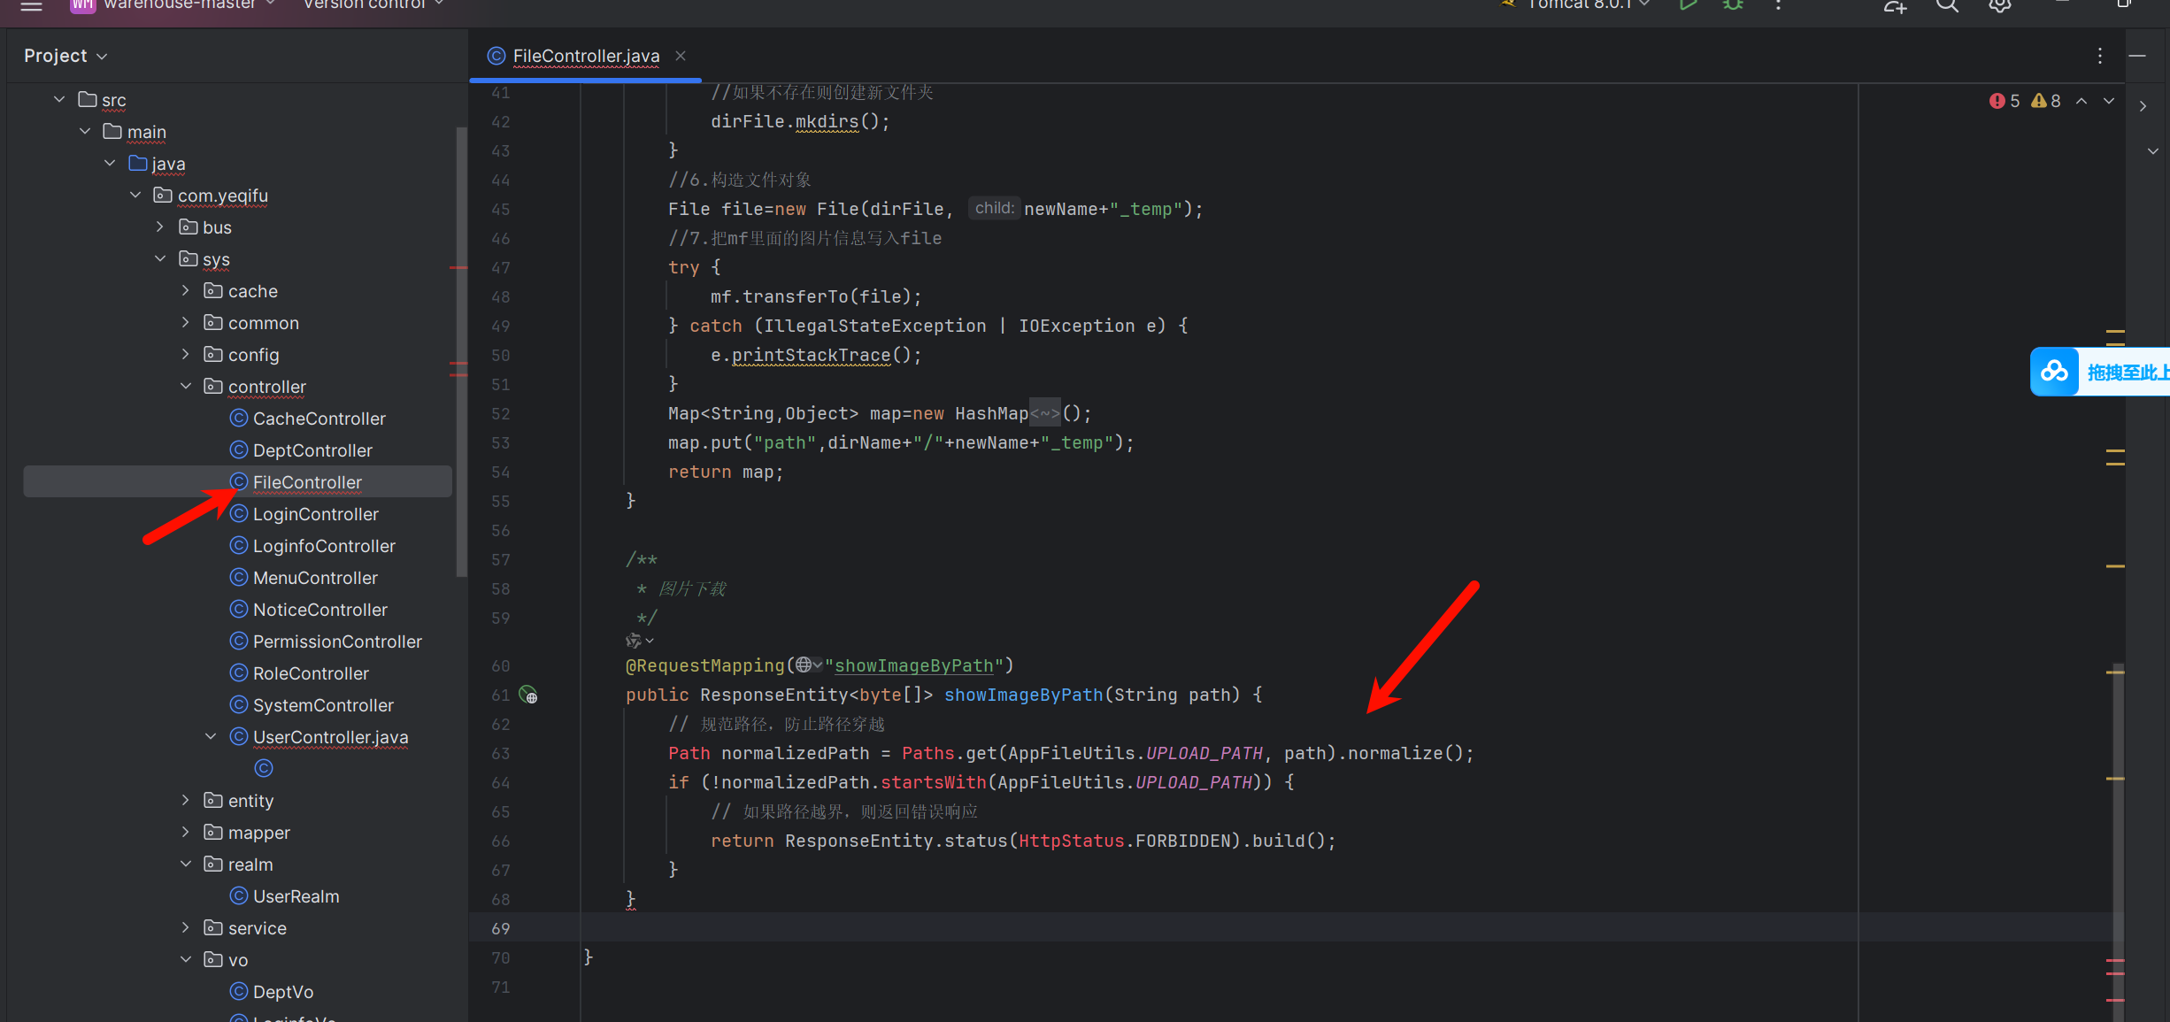The image size is (2170, 1022).
Task: Open the Project view dropdown
Action: (x=65, y=56)
